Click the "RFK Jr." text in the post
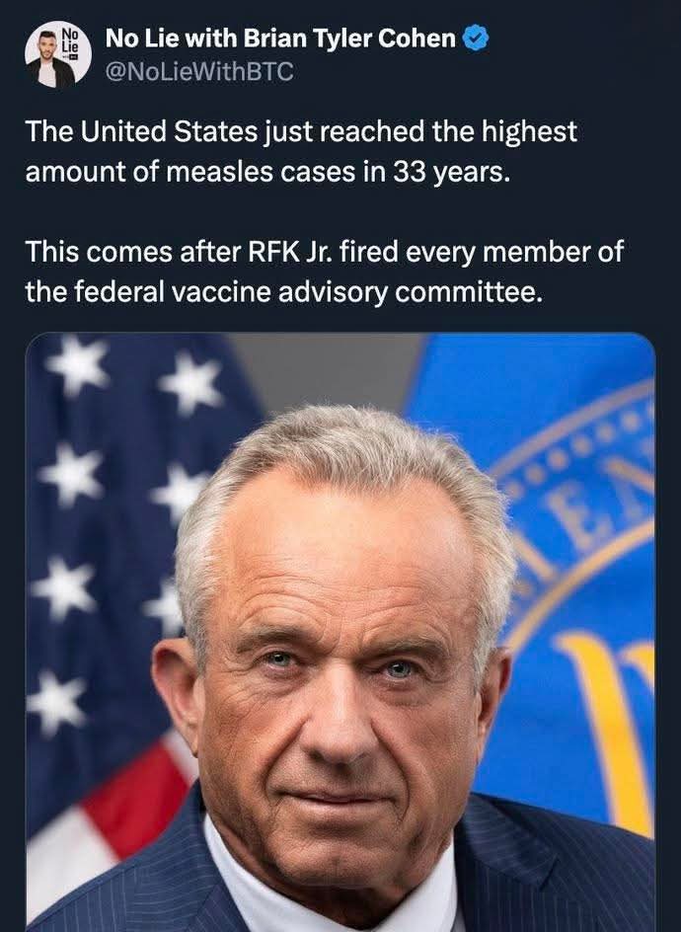681x932 pixels. coord(293,252)
